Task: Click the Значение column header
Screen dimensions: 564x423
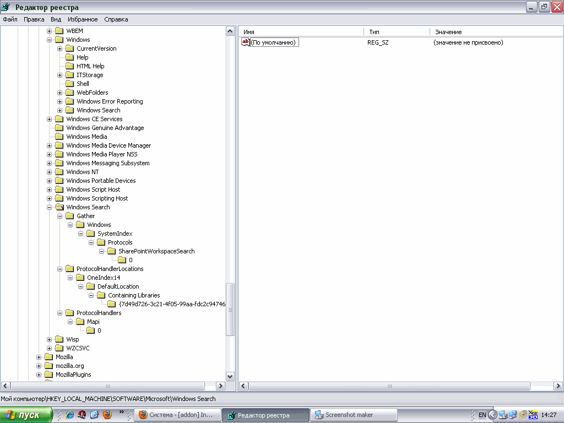Action: click(x=448, y=32)
